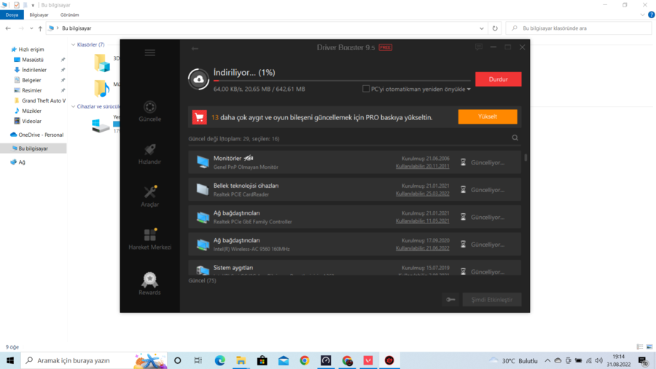Select Ağ in navigation pane
Screen dimensions: 656x369
coord(18,162)
